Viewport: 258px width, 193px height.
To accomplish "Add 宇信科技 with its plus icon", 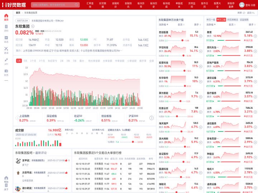I will [201, 51].
